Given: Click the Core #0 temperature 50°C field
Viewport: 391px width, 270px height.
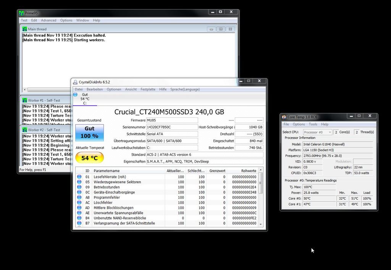Looking at the screenshot, I should point(319,198).
